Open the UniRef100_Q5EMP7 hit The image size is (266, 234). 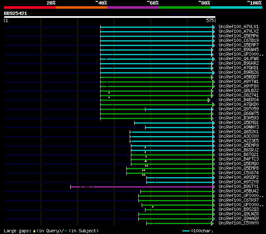(x=239, y=45)
